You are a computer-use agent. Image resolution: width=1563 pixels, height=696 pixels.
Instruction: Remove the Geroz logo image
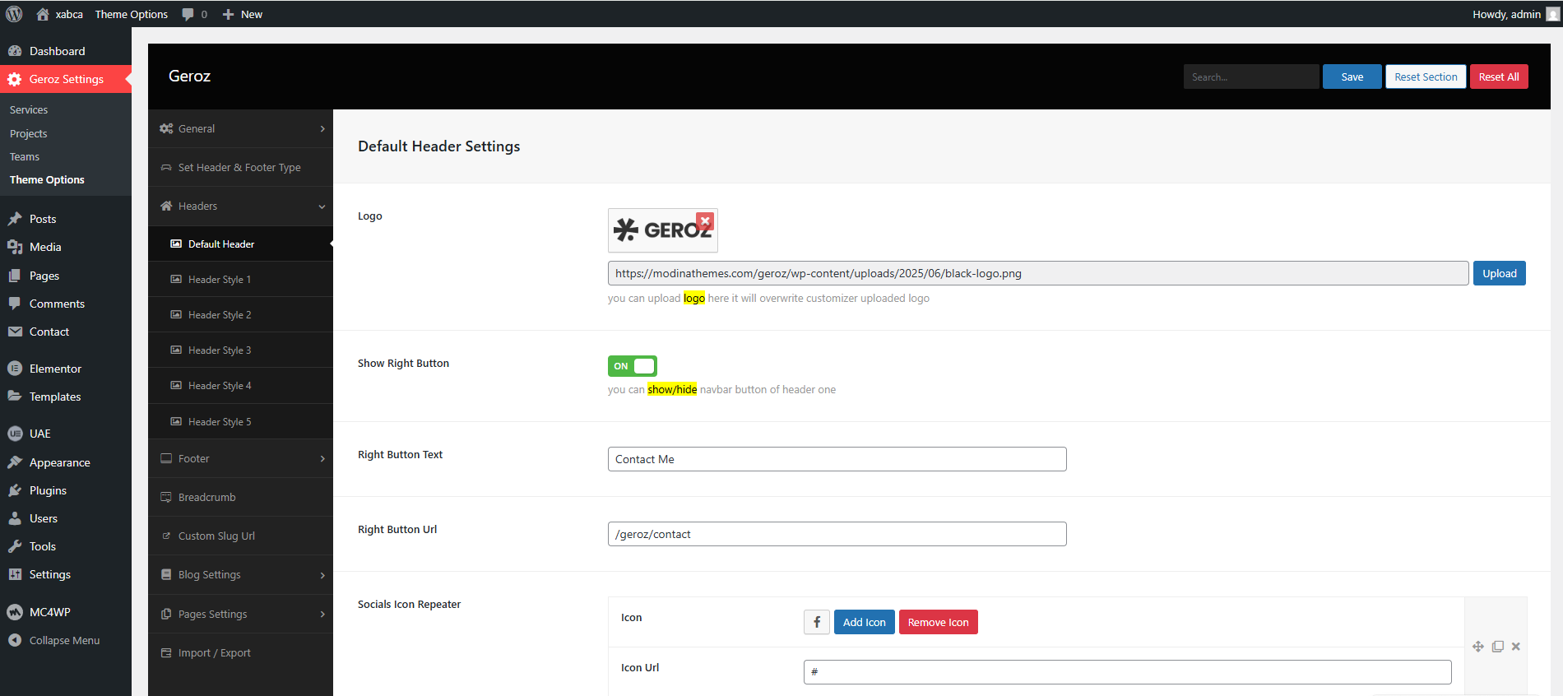[x=705, y=221]
